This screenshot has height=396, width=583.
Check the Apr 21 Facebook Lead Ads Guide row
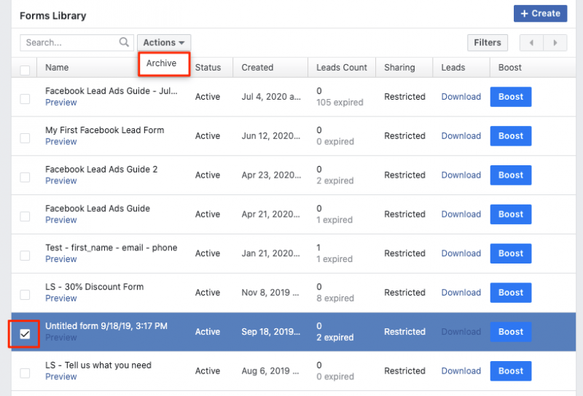tap(25, 217)
